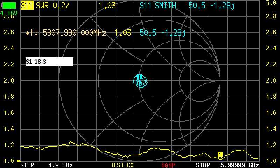
Task: Click the white S1-18-3 label box
Action: pyautogui.click(x=49, y=62)
